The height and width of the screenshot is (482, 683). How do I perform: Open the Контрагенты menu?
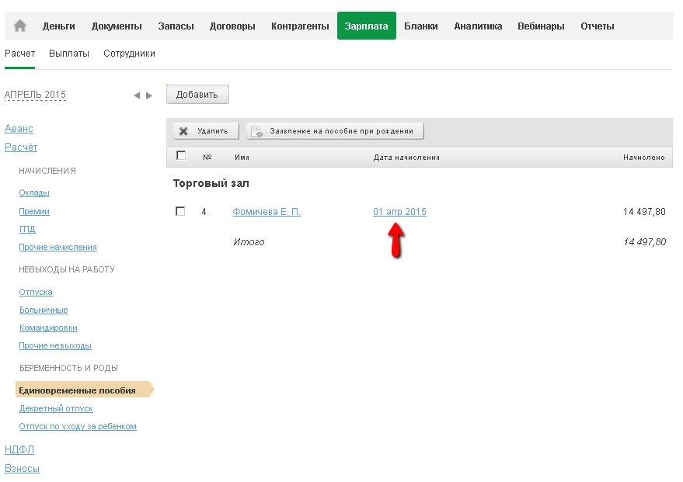pyautogui.click(x=300, y=26)
